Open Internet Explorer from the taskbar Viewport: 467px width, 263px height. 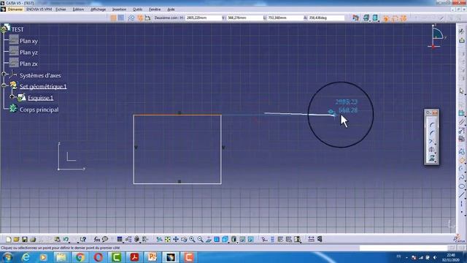point(26,257)
